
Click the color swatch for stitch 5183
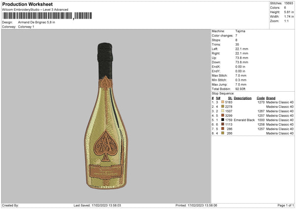222,102
